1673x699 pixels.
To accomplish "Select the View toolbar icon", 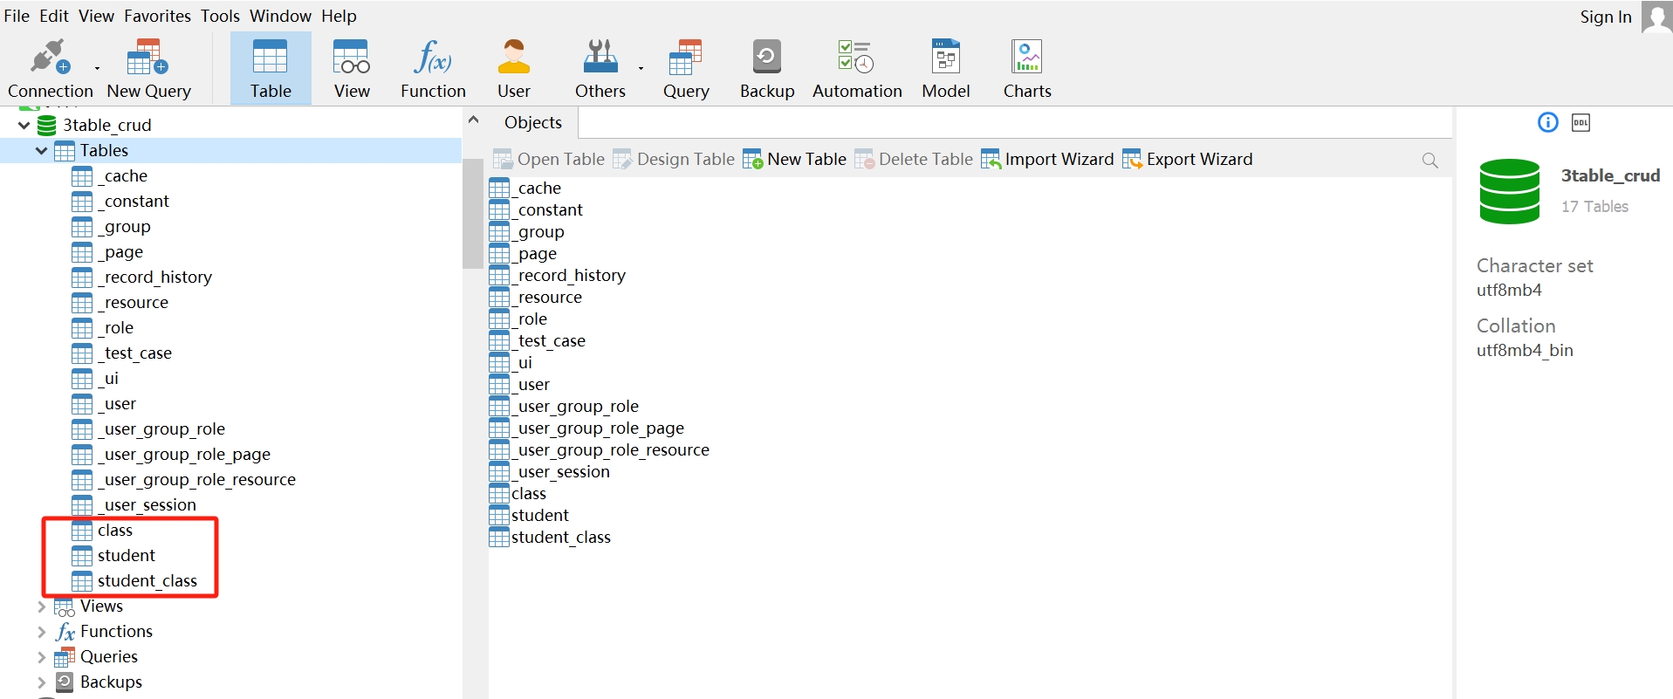I will coord(352,58).
